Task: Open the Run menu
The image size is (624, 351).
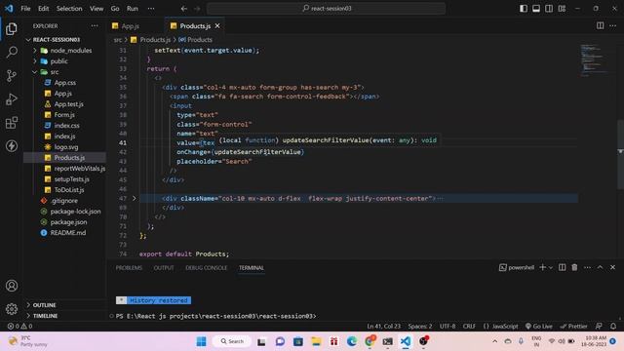Action: [x=133, y=9]
